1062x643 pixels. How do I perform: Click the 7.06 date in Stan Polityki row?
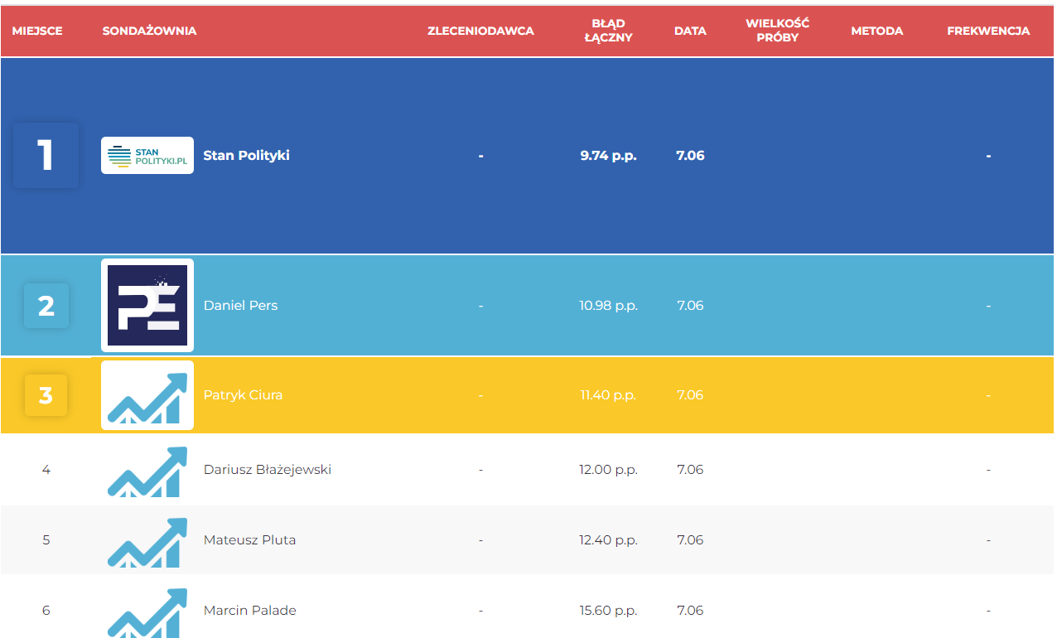point(690,155)
